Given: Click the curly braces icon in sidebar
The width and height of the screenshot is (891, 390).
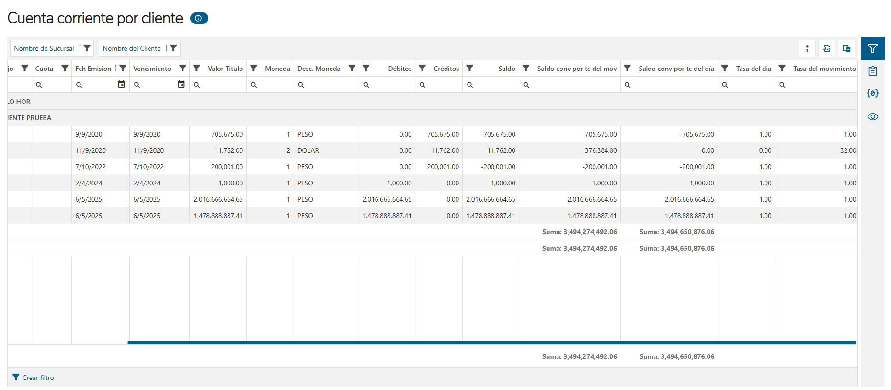Looking at the screenshot, I should click(x=872, y=93).
